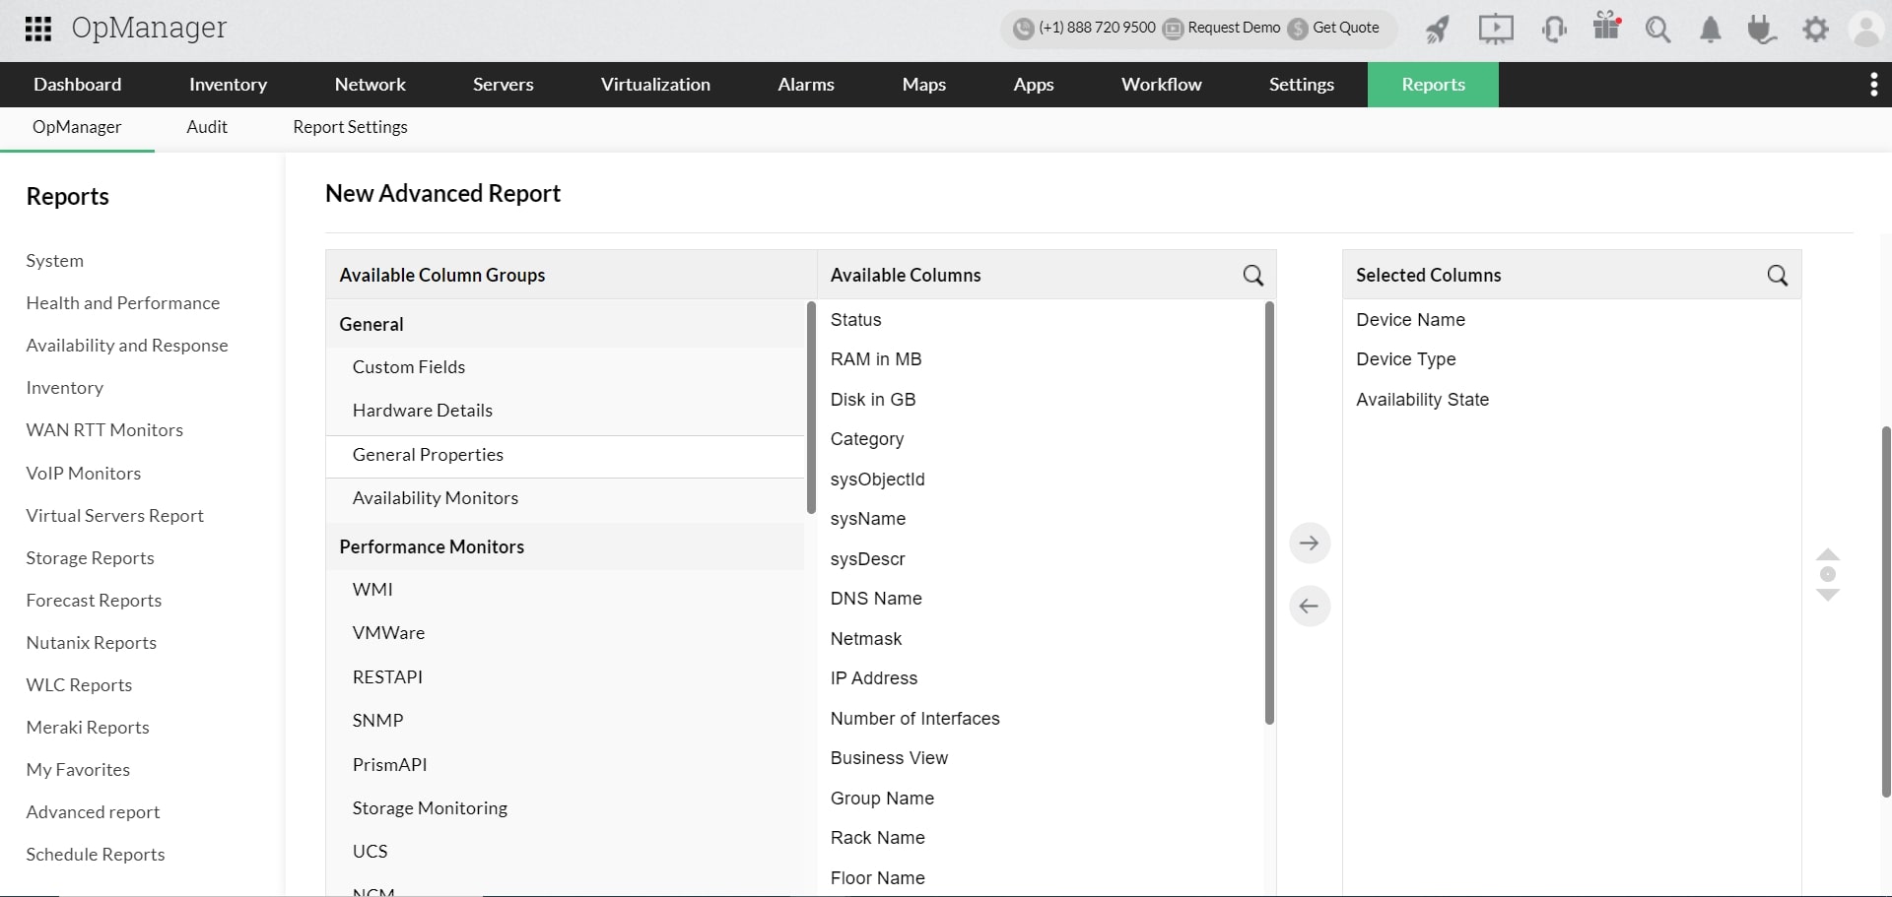1892x897 pixels.
Task: Open notifications via the bell icon
Action: (1710, 29)
